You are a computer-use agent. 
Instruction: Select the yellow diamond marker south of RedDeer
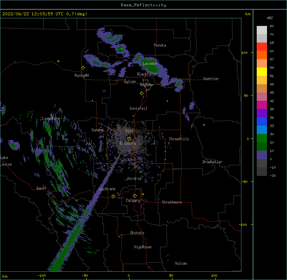point(142,93)
